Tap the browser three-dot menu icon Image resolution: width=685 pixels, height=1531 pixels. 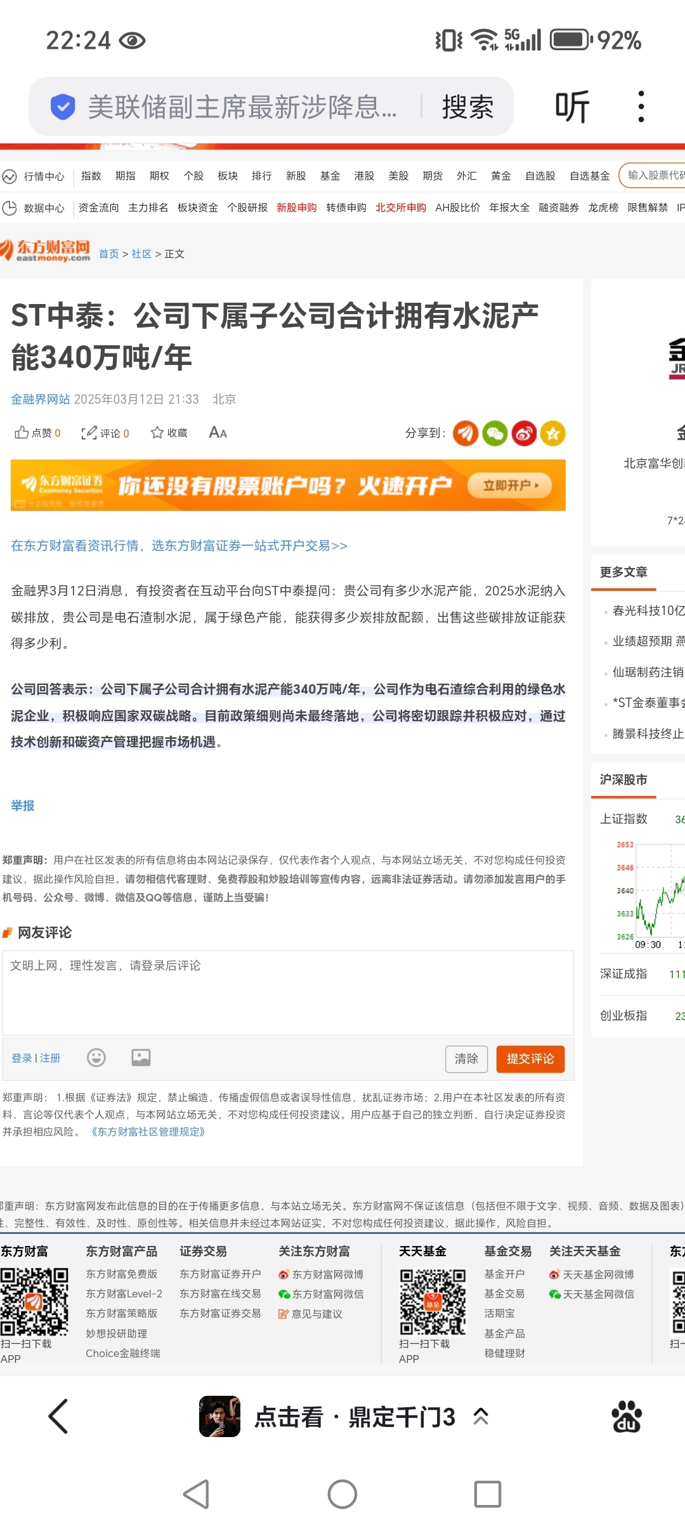pyautogui.click(x=641, y=106)
